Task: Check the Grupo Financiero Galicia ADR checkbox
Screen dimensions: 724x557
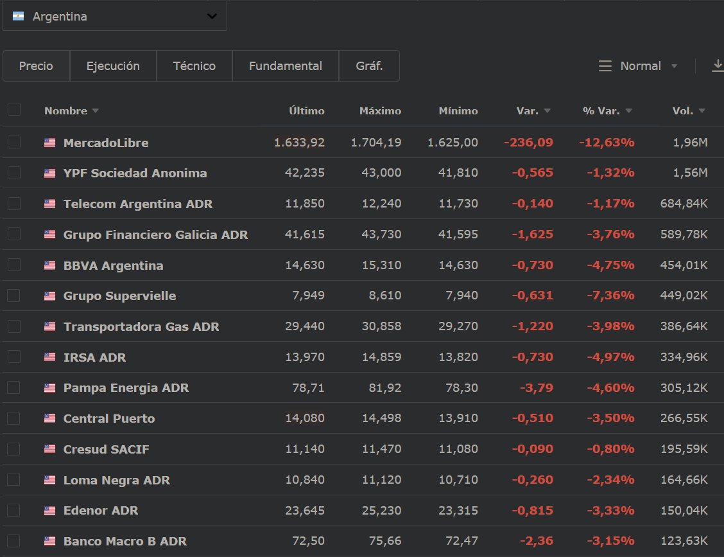Action: 14,234
